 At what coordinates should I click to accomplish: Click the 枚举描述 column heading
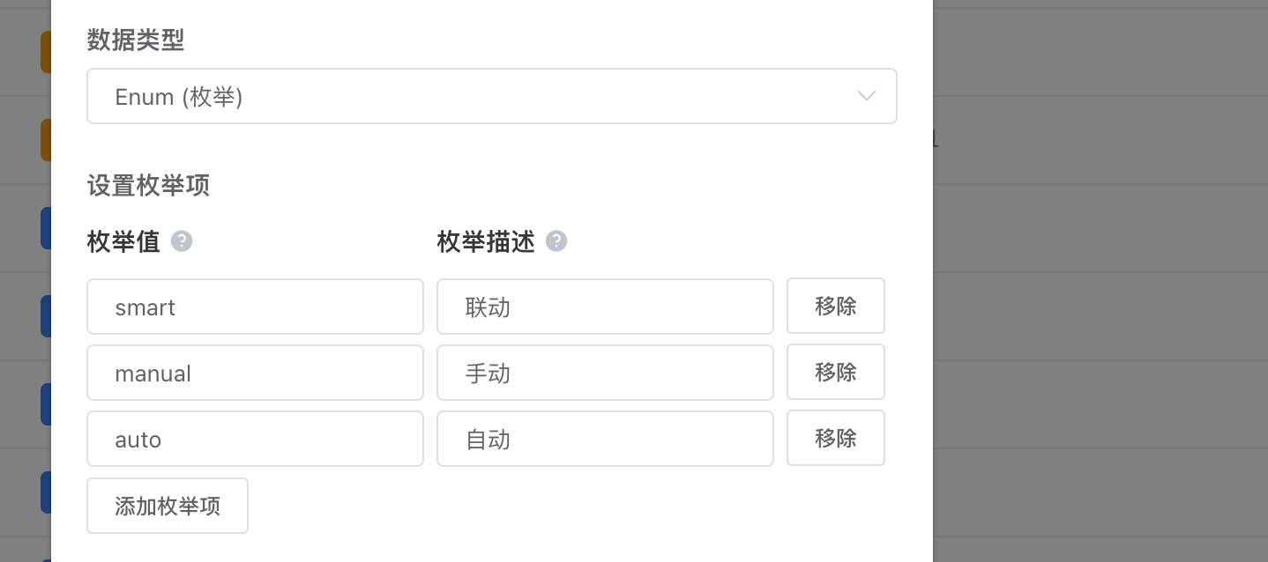486,241
